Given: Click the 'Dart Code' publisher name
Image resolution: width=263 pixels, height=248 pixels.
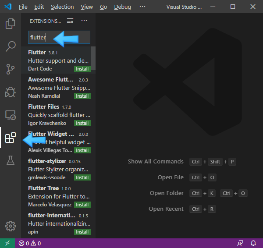Looking at the screenshot, I should 40,69.
